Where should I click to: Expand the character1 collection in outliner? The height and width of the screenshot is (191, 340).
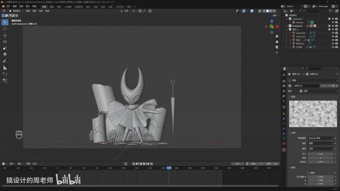click(287, 26)
